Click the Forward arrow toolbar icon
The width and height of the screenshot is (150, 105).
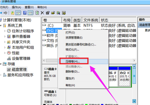5,13
